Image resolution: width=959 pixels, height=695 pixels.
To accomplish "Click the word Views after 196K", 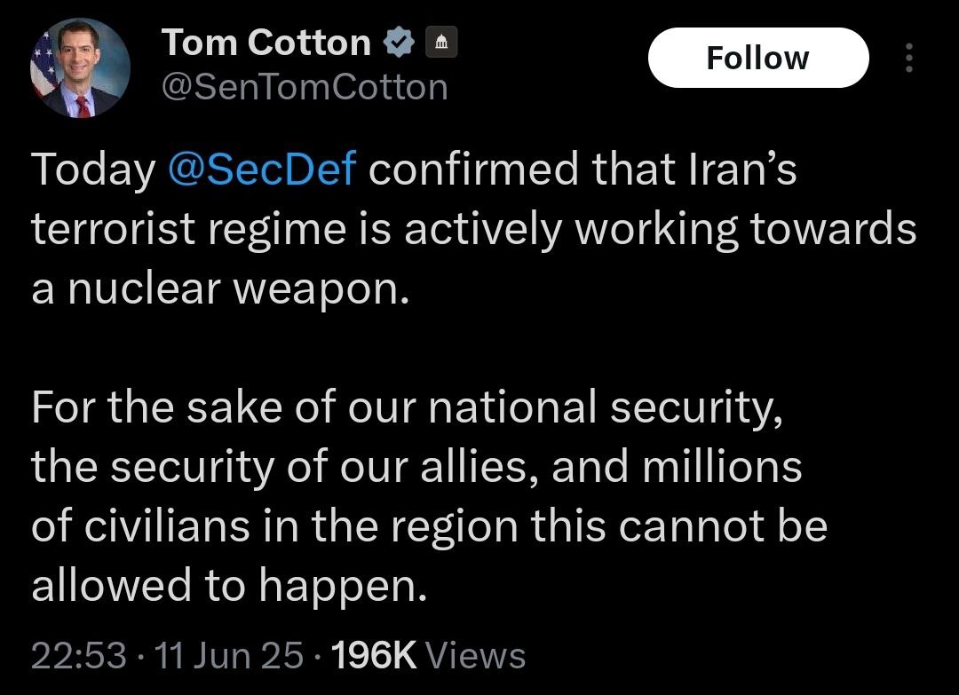I will pyautogui.click(x=476, y=656).
